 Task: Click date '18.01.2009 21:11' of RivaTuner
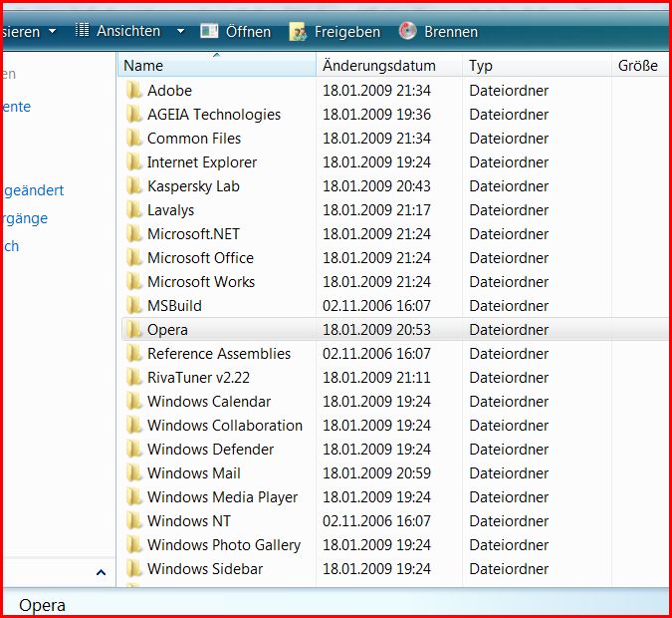click(x=376, y=377)
